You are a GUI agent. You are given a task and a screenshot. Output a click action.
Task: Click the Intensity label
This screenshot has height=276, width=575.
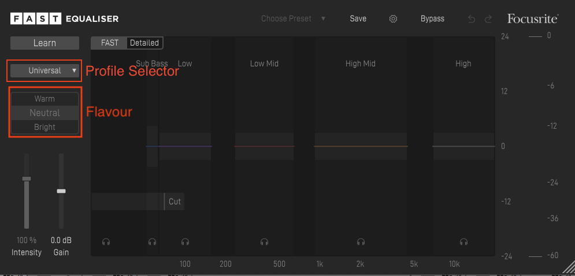click(x=27, y=252)
